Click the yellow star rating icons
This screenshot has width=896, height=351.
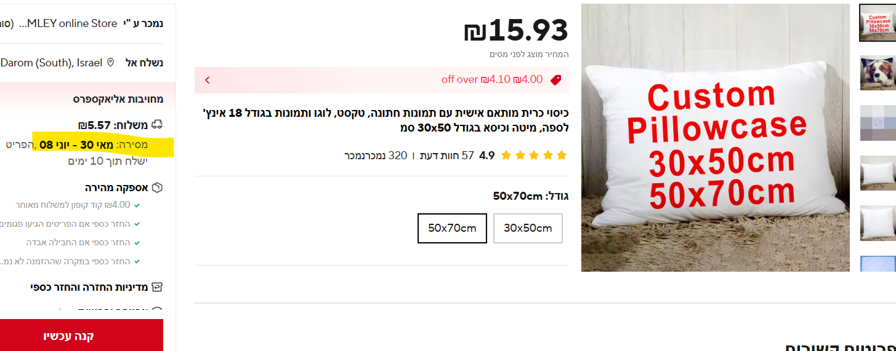[534, 156]
